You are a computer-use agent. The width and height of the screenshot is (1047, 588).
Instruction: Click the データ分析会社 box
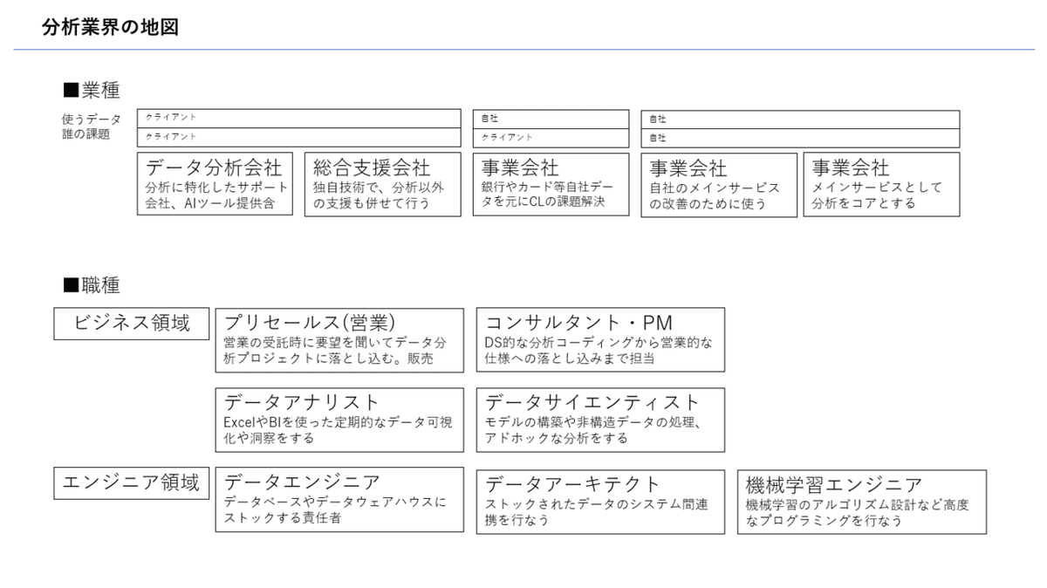pos(214,184)
